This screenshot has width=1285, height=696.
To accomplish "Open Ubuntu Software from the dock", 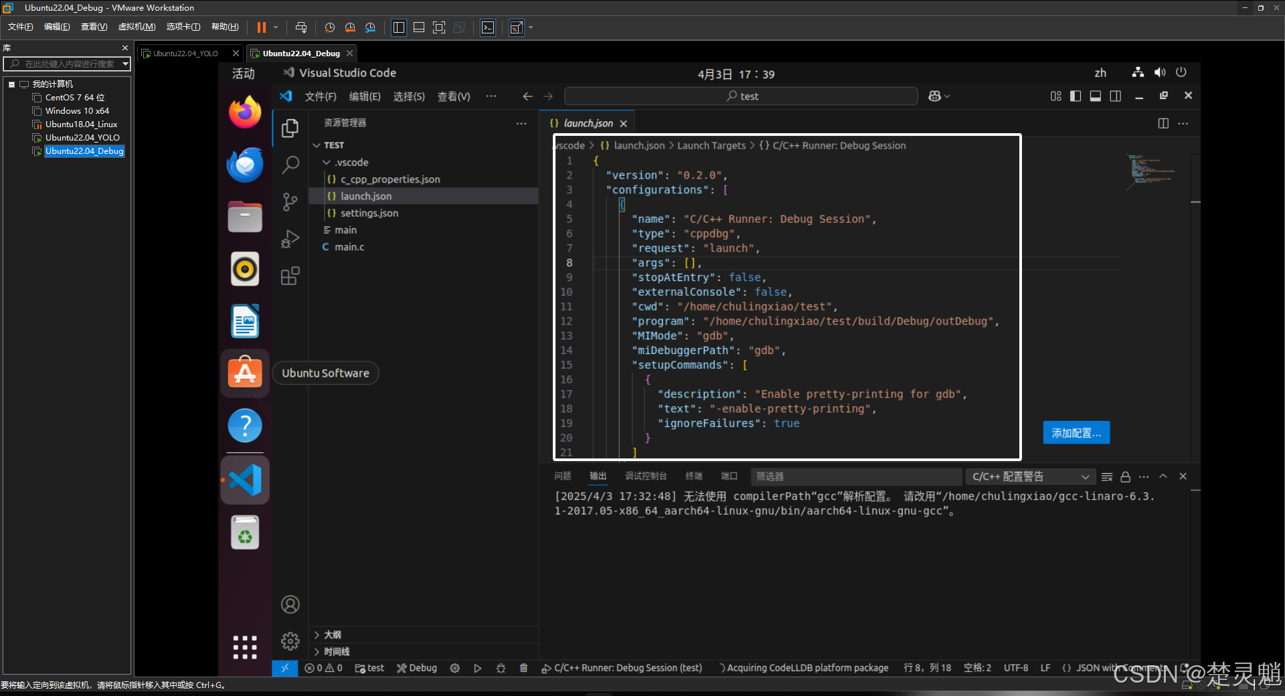I will [x=245, y=373].
